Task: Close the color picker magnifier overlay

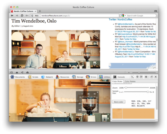Action: (x=97, y=92)
